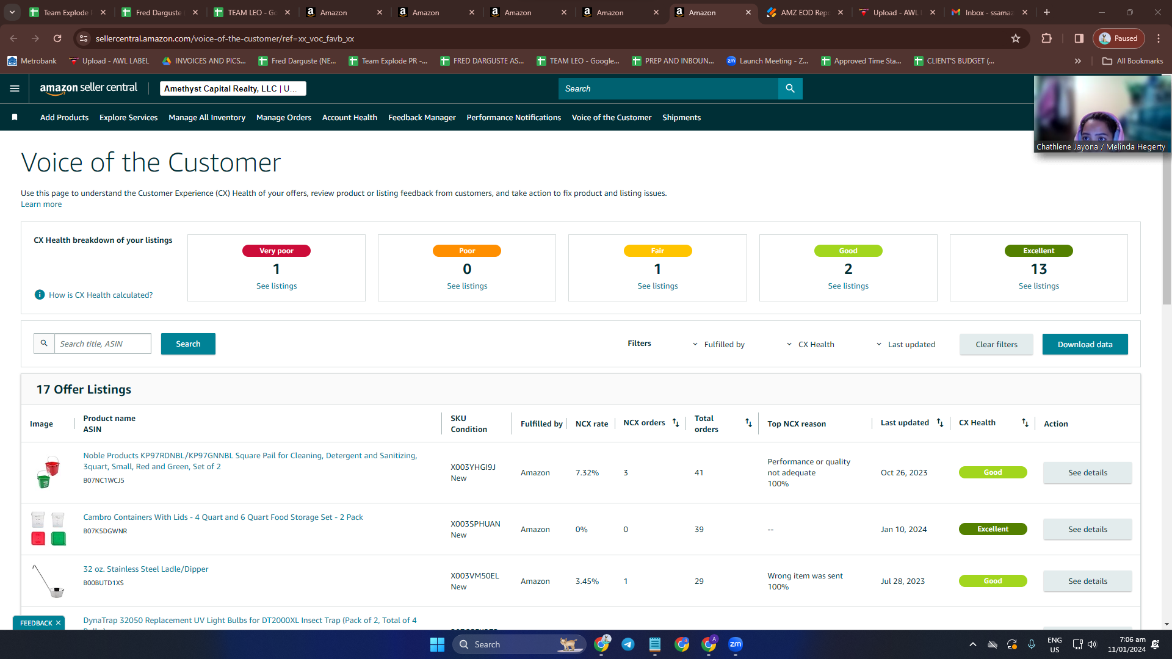Image resolution: width=1172 pixels, height=659 pixels.
Task: Click the magnifier icon in listing search
Action: tap(44, 344)
